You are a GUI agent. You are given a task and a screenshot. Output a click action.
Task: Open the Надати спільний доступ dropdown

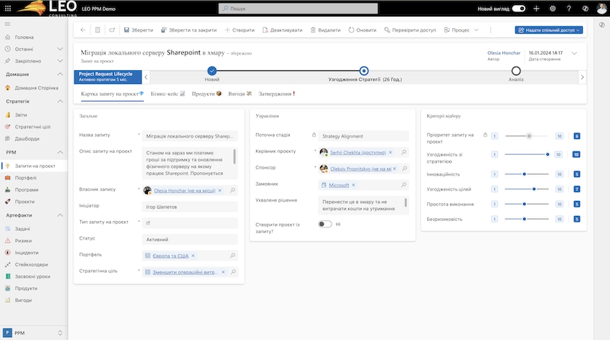[548, 30]
